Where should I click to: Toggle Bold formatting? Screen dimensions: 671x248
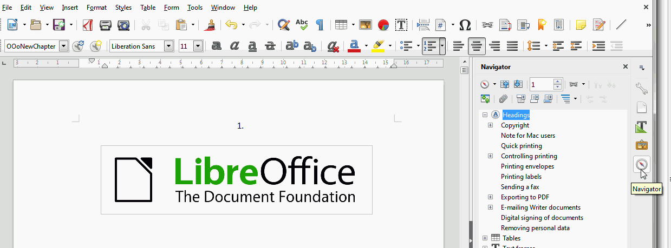(217, 46)
